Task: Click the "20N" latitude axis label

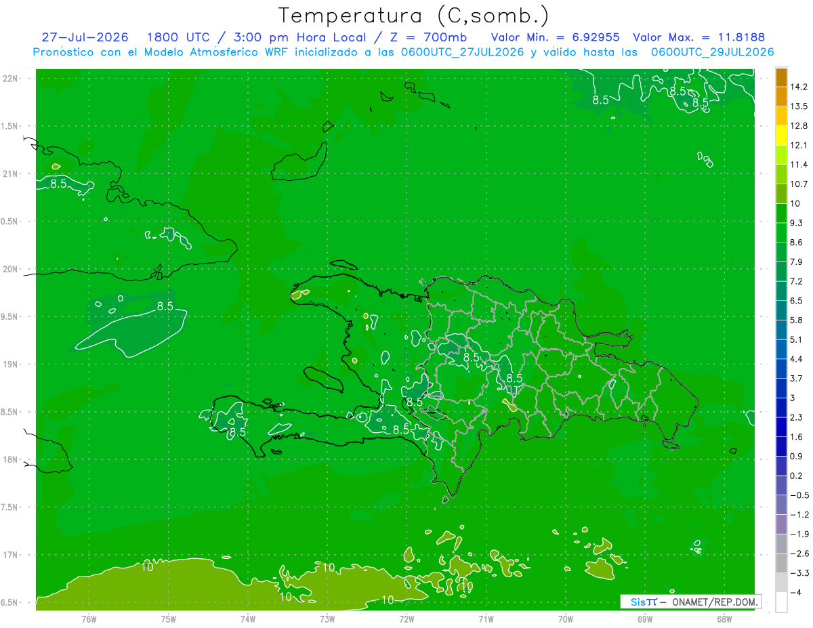Action: (10, 269)
